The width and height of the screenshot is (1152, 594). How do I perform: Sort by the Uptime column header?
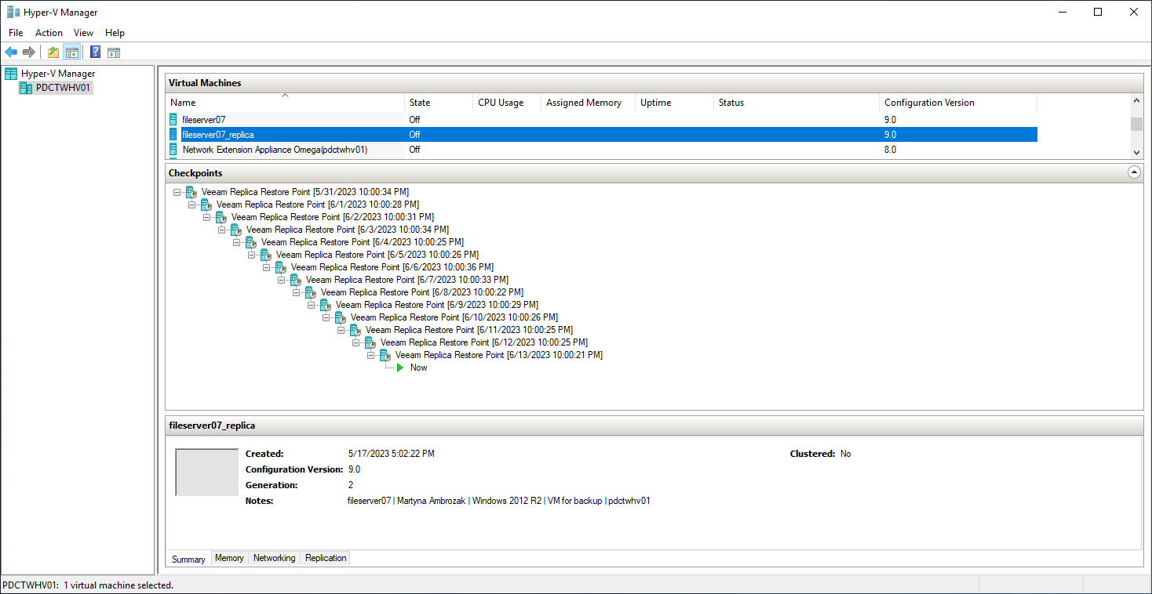point(674,103)
